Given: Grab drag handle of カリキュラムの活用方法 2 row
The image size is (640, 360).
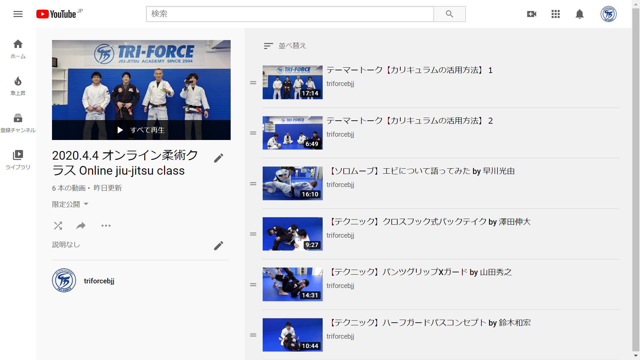Looking at the screenshot, I should tap(253, 133).
